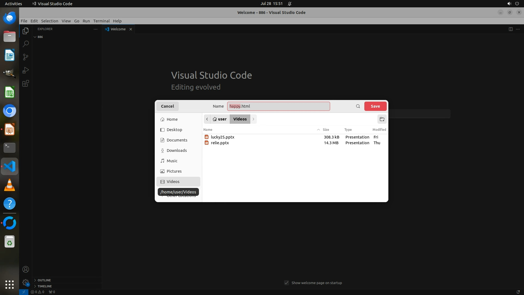Select the Downloads sidebar location
This screenshot has height=295, width=524.
pyautogui.click(x=177, y=151)
